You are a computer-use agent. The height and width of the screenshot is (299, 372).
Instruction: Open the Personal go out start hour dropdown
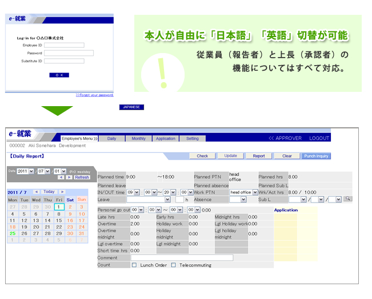click(137, 210)
